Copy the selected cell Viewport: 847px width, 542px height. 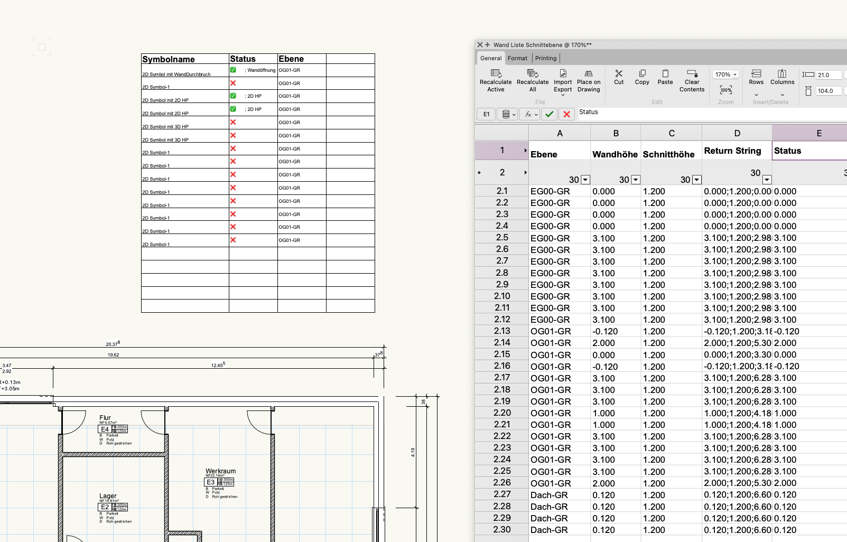(x=642, y=74)
